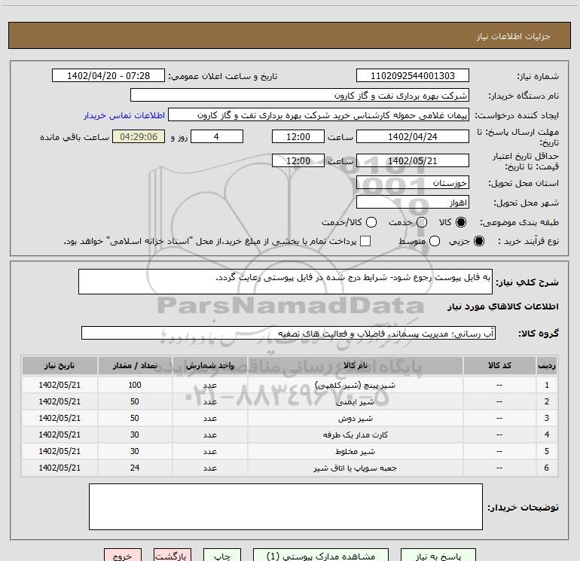
Task: Click the چاپ print button
Action: 222,556
